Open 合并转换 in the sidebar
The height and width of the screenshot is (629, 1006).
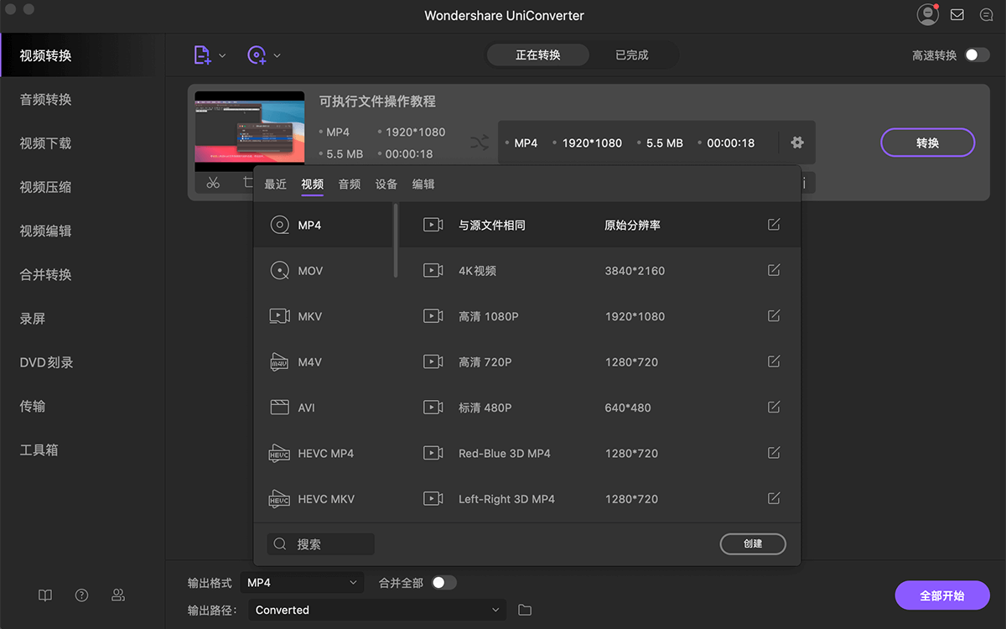click(x=46, y=274)
